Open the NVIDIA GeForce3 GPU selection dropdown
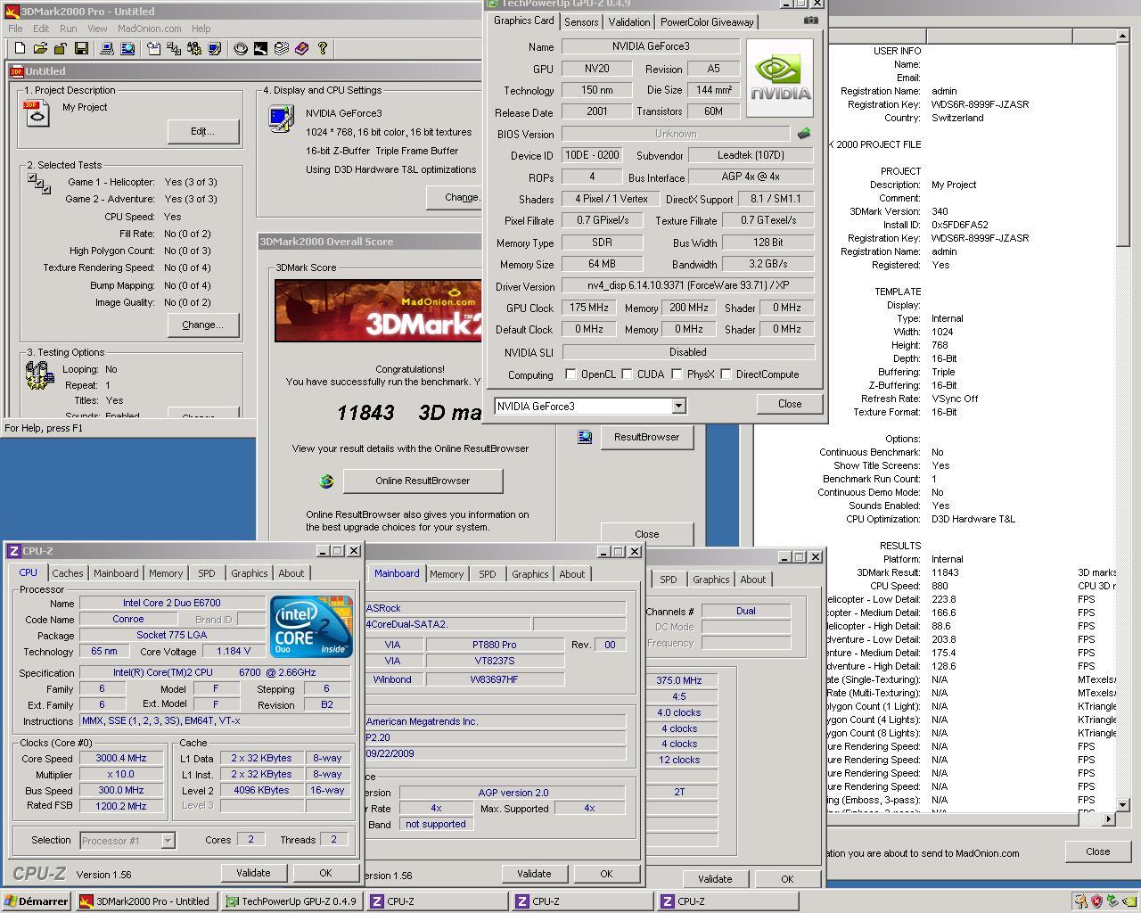 (x=677, y=406)
